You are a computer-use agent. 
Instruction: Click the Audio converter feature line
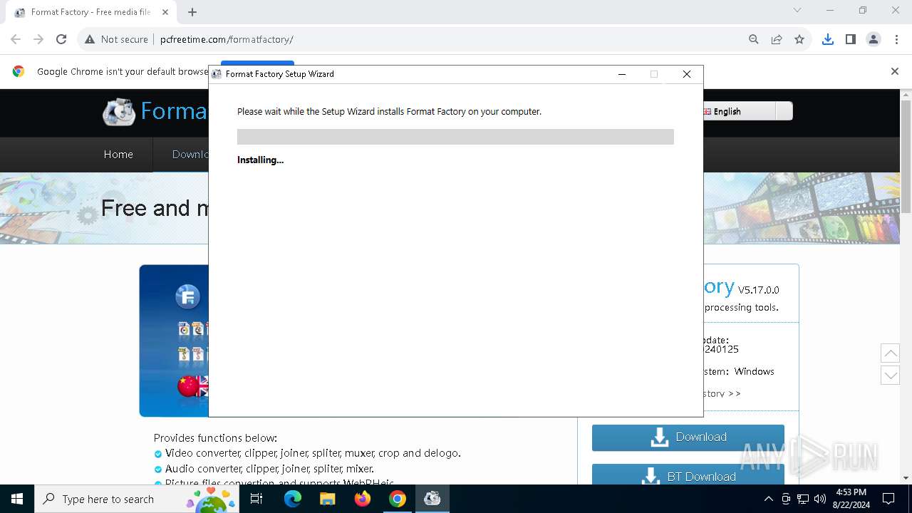point(269,469)
